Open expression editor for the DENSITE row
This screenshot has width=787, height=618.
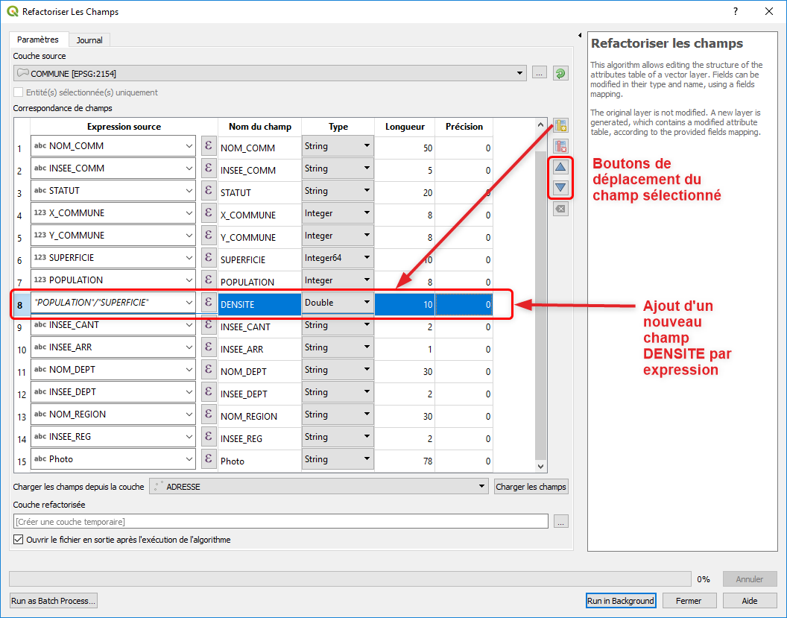[x=209, y=303]
